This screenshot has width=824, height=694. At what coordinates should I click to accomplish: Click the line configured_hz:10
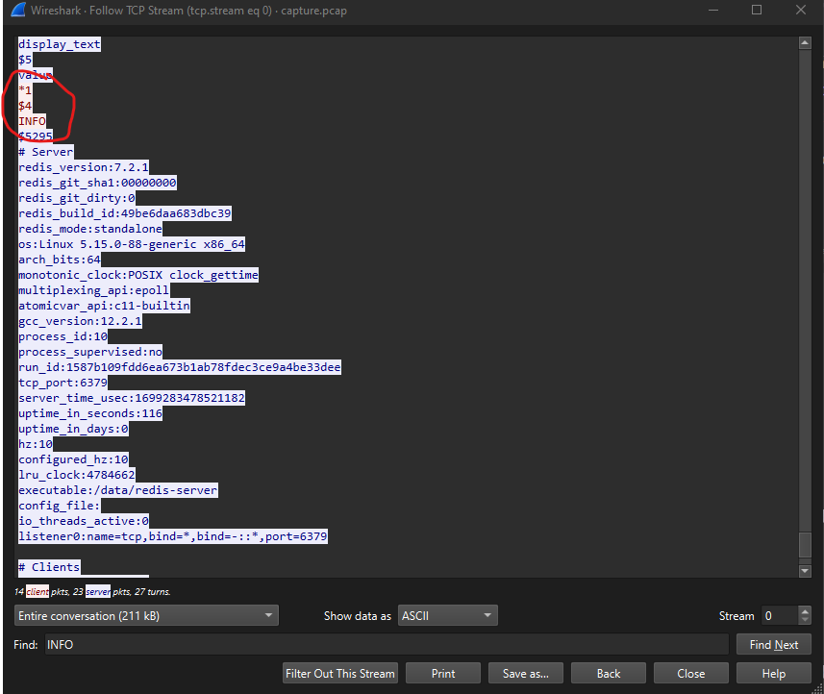(x=73, y=459)
